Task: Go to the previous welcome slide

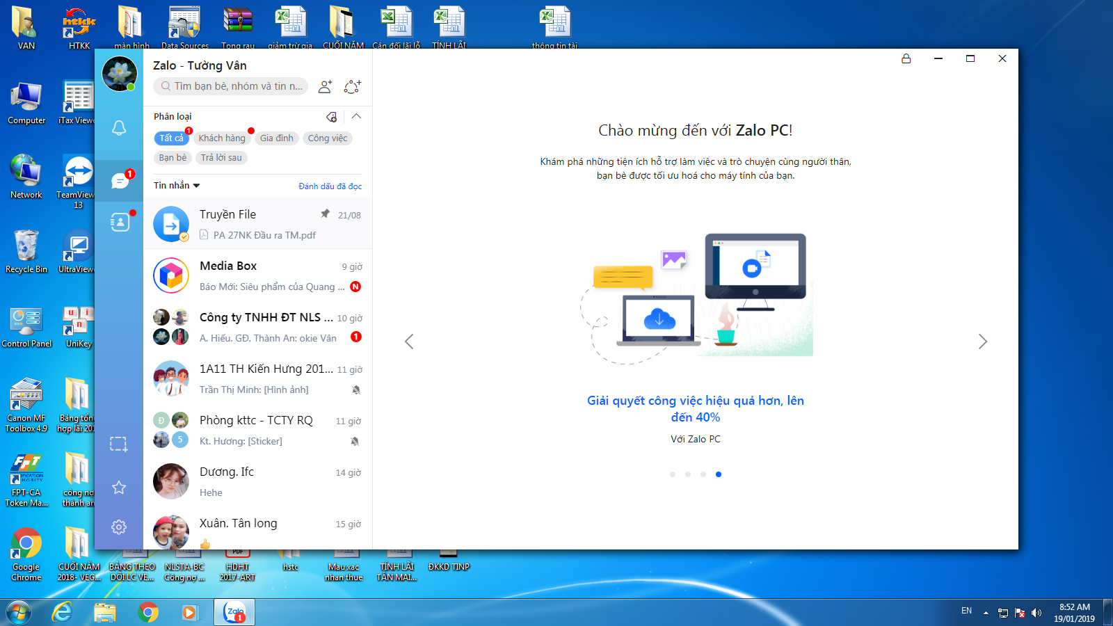Action: [409, 342]
